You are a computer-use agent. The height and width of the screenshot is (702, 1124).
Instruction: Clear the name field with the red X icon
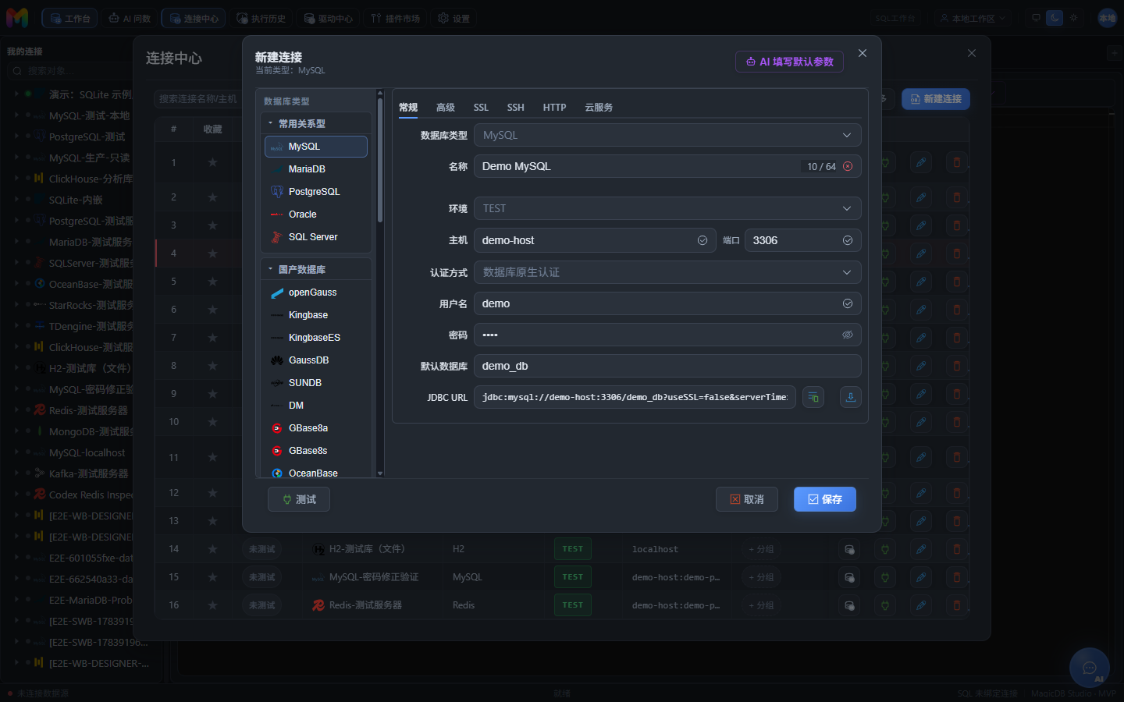coord(848,166)
